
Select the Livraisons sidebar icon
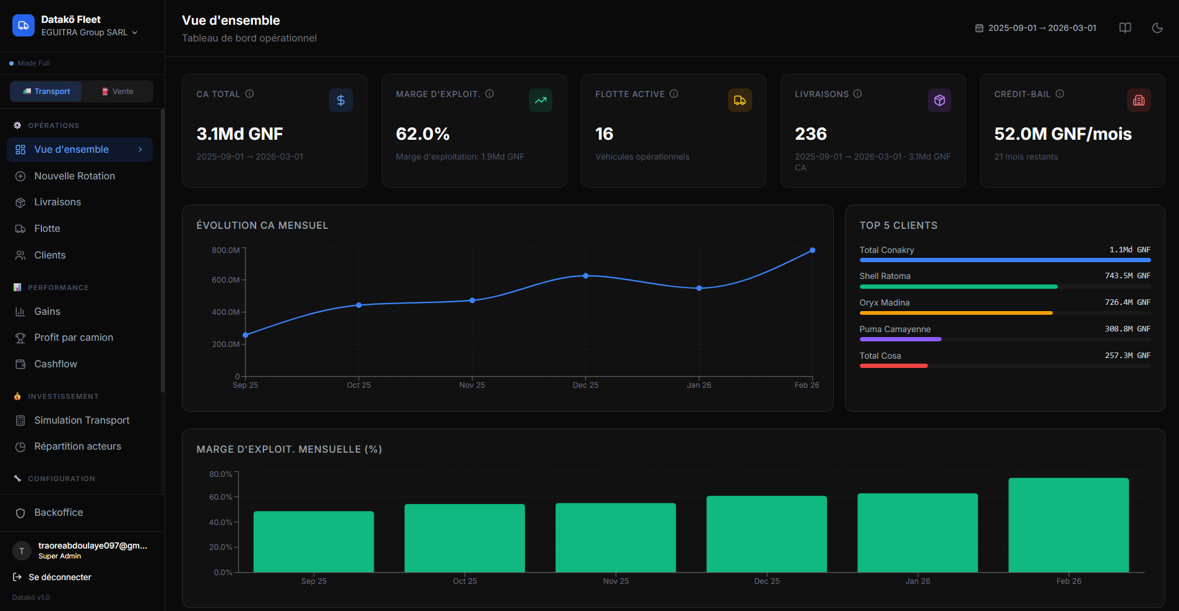[20, 202]
